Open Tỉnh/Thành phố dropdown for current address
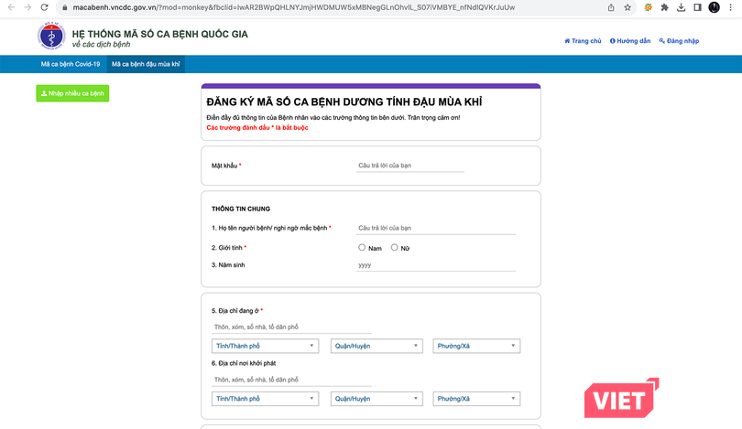Image resolution: width=742 pixels, height=429 pixels. point(265,346)
